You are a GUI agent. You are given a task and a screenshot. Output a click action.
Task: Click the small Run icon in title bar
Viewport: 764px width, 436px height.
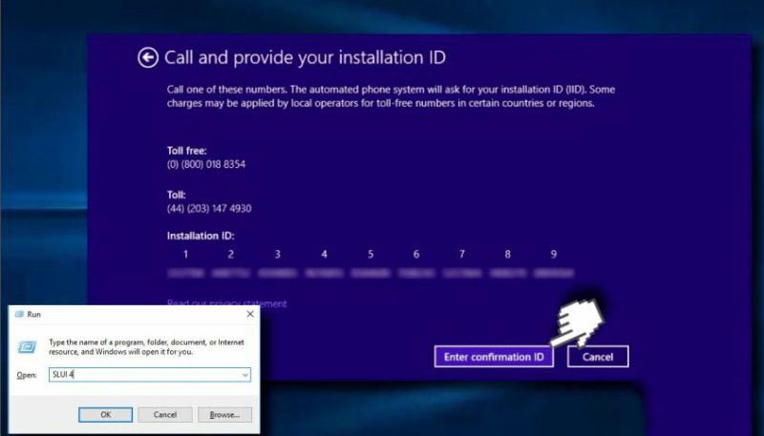pos(18,314)
